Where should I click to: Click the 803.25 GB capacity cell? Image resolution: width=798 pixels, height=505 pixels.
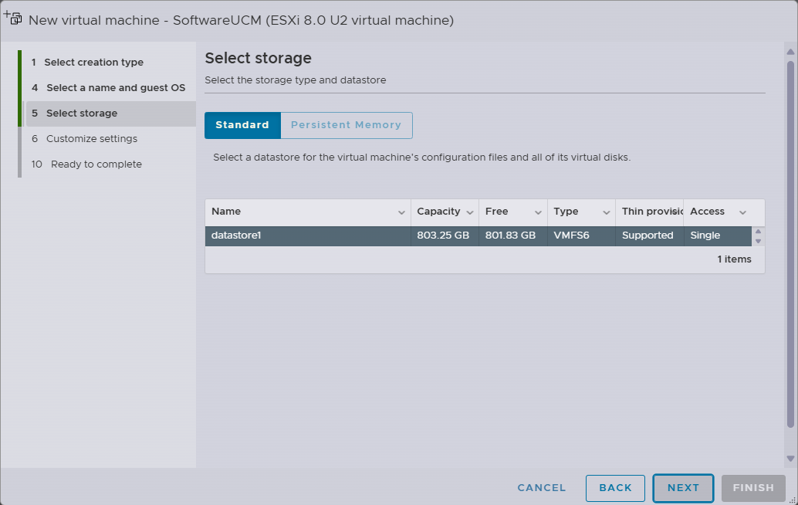(x=445, y=236)
